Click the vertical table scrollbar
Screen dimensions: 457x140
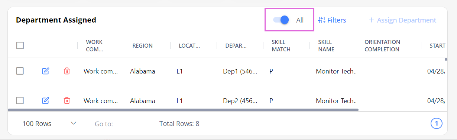coord(446,59)
